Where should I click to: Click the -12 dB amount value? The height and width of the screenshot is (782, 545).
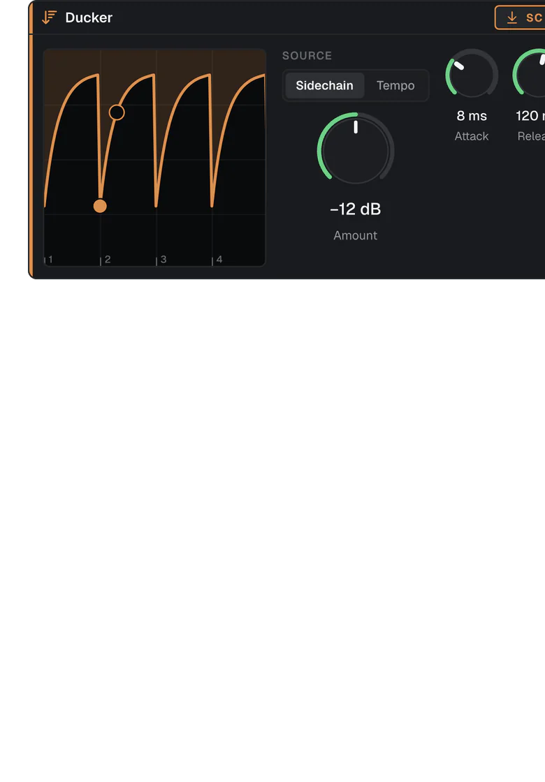[356, 209]
